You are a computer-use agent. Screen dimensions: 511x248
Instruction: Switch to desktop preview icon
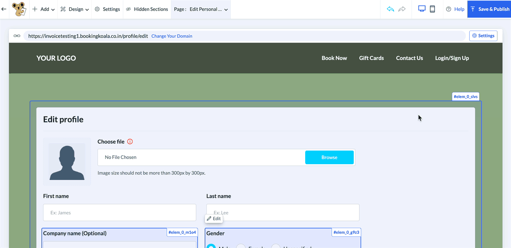(x=422, y=9)
